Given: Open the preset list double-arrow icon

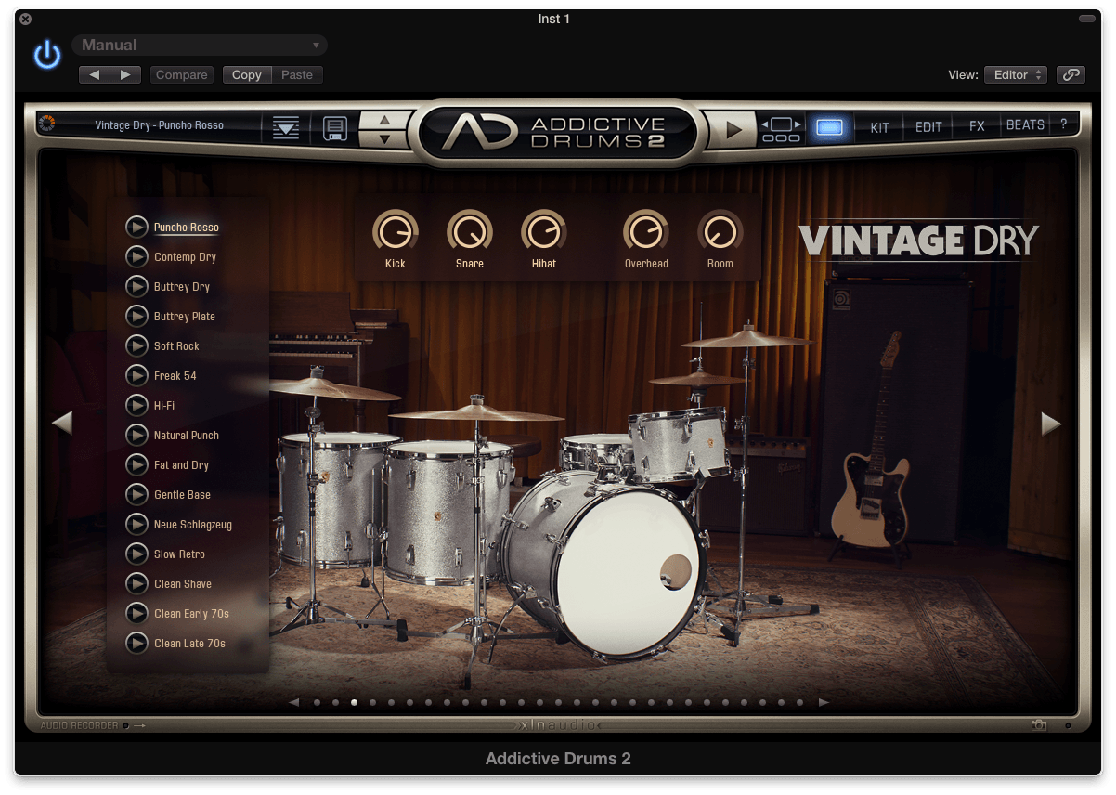Looking at the screenshot, I should coord(285,125).
